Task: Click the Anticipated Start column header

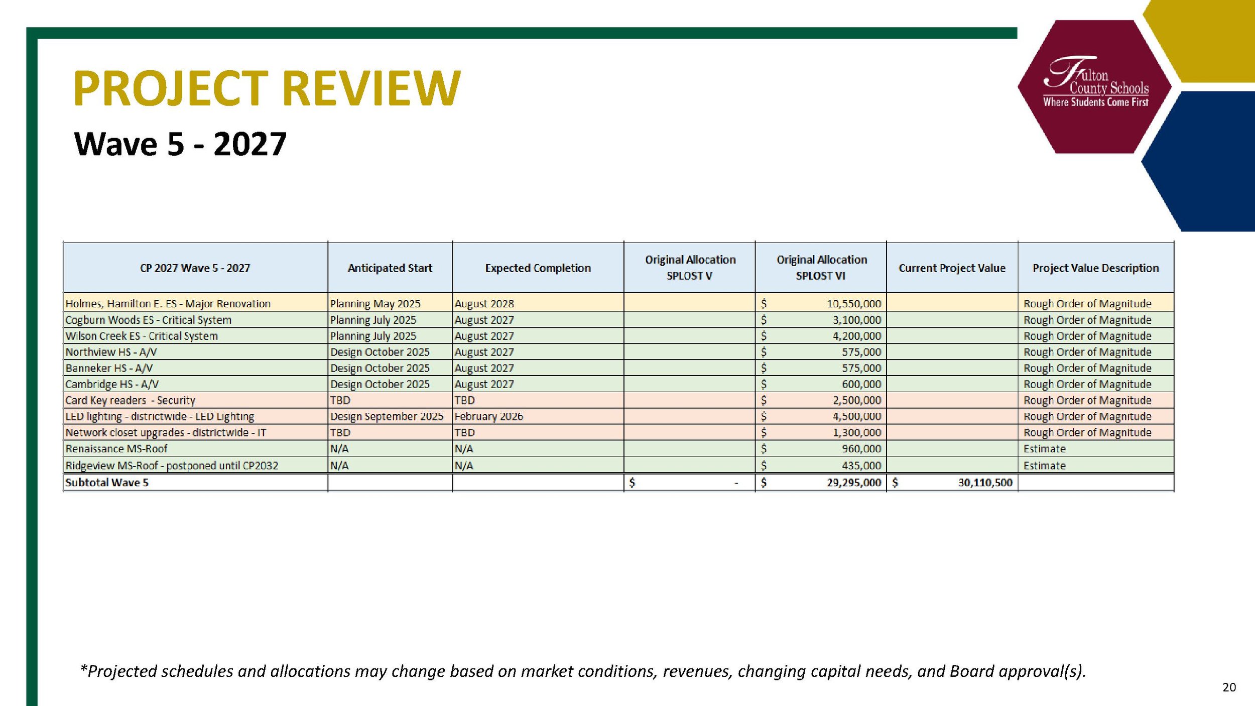Action: [390, 268]
